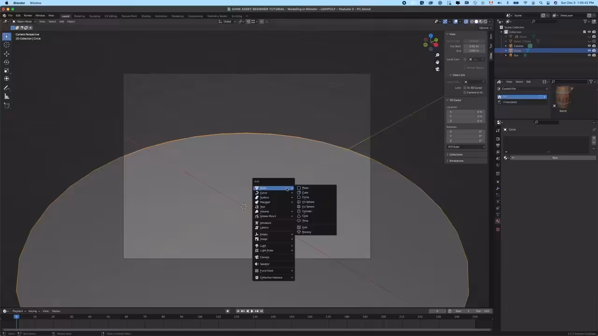Open the Item tab in sidebar
The height and width of the screenshot is (336, 598).
click(491, 37)
